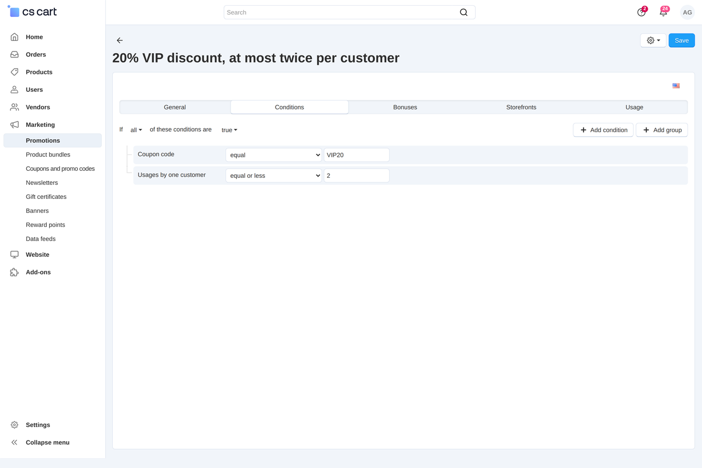Open the AG user avatar menu
The image size is (702, 468).
pos(687,12)
